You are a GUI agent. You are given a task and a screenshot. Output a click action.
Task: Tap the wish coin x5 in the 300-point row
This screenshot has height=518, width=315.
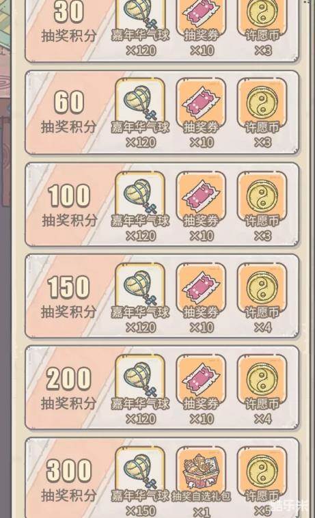point(262,472)
